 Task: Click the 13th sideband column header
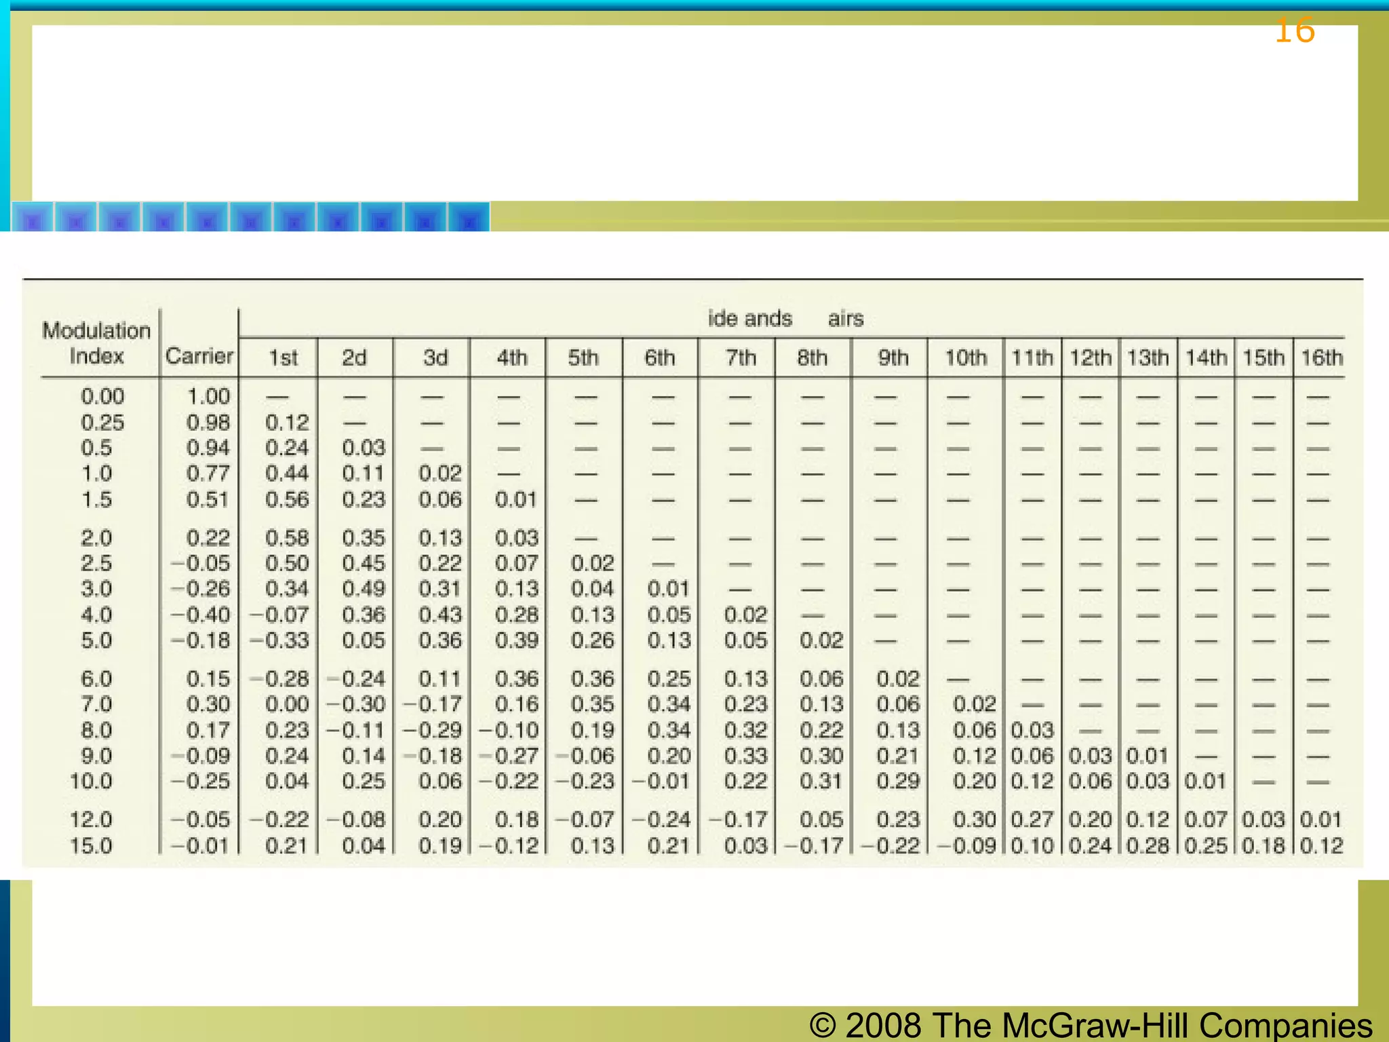click(x=1148, y=358)
